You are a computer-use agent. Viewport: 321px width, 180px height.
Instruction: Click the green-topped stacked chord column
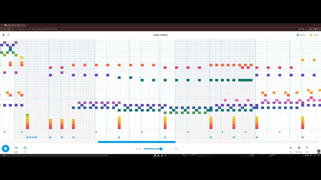click(27, 121)
